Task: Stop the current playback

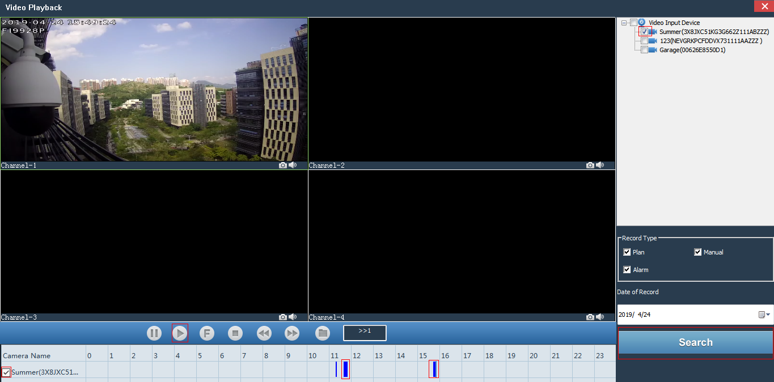Action: click(x=235, y=333)
